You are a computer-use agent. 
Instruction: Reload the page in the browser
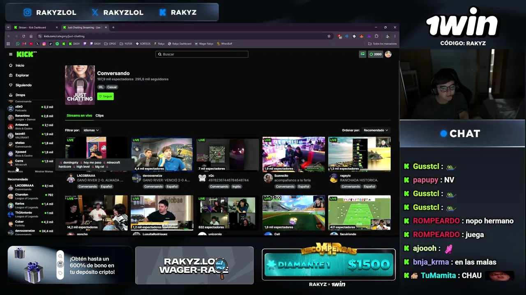[24, 36]
